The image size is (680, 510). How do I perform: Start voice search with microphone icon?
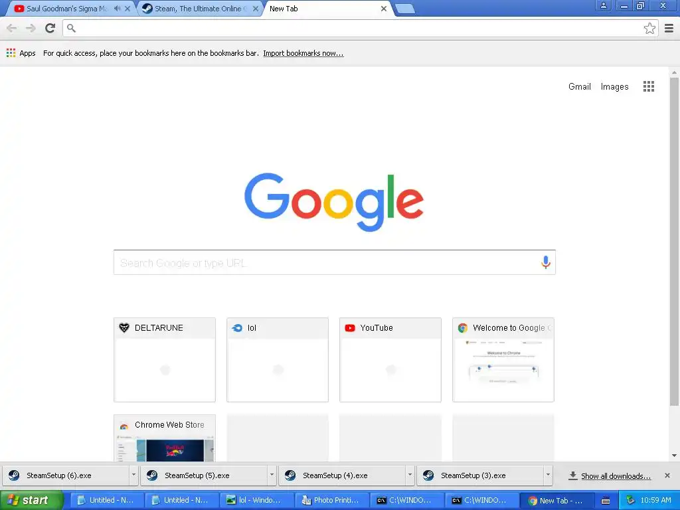coord(546,262)
